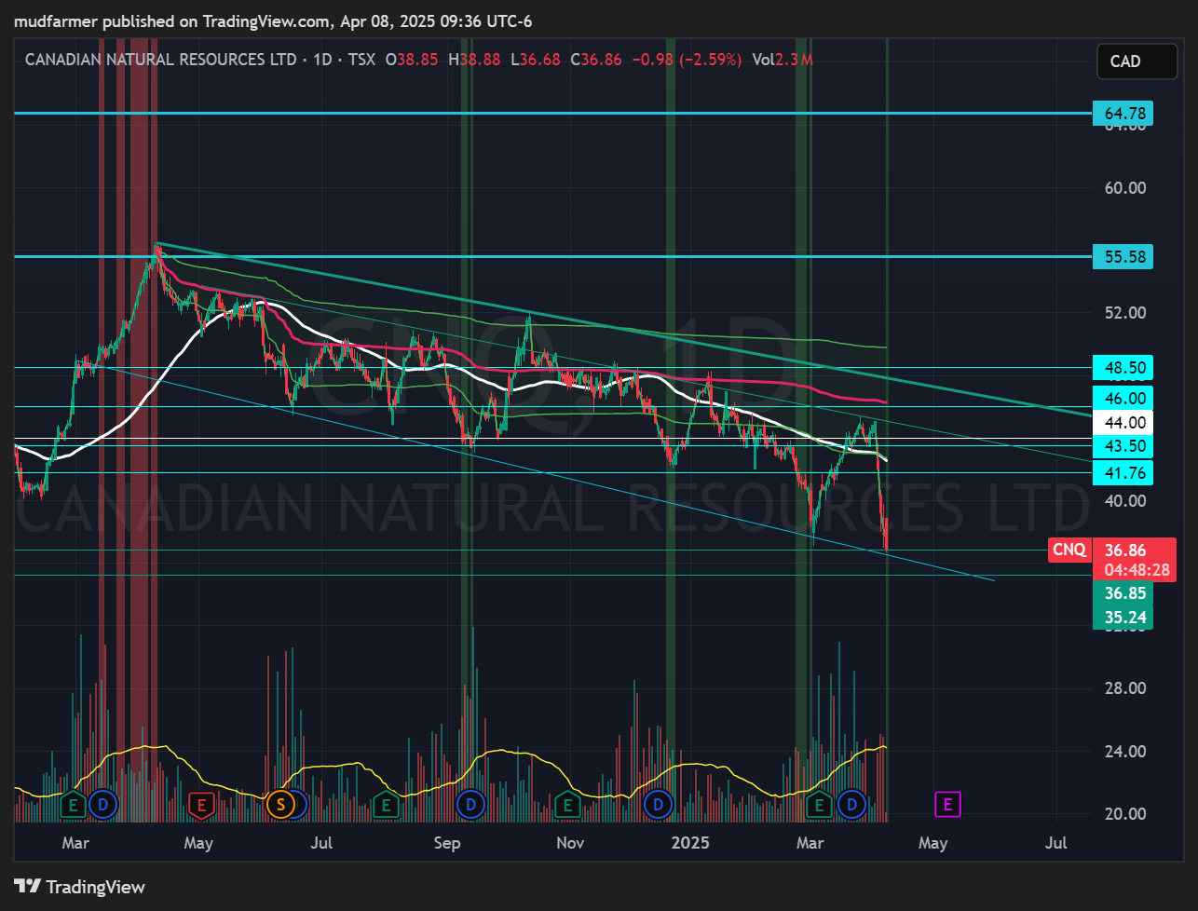Screen dimensions: 1198x911
Task: Click the 43.50 price level label
Action: point(1122,447)
